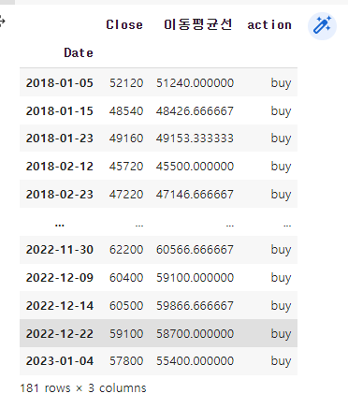Click the ellipsis in the Date column
The width and height of the screenshot is (348, 394).
click(60, 225)
